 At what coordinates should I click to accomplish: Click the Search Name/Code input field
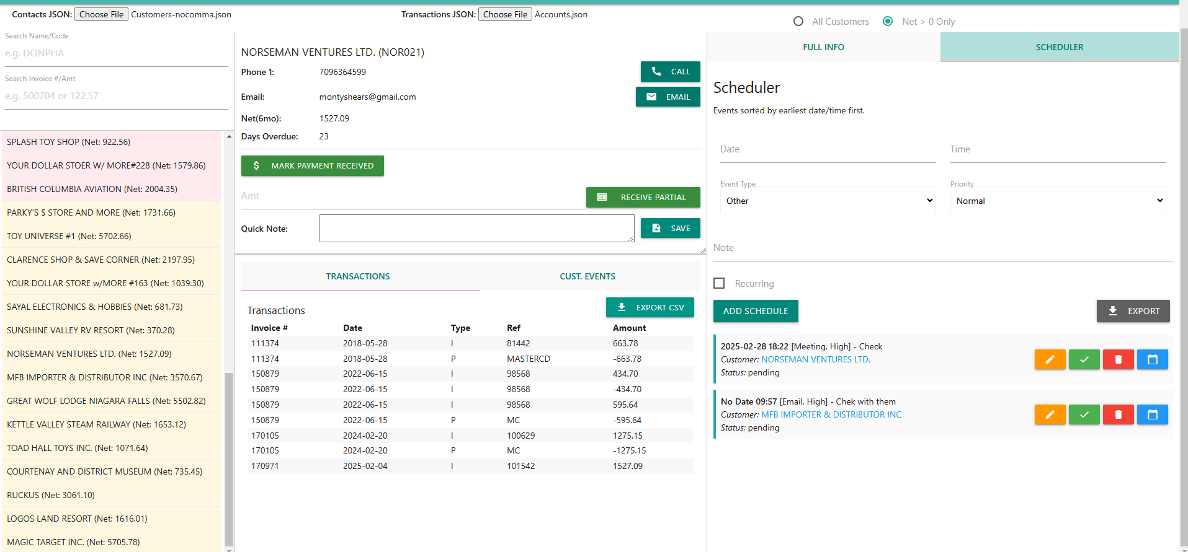116,53
